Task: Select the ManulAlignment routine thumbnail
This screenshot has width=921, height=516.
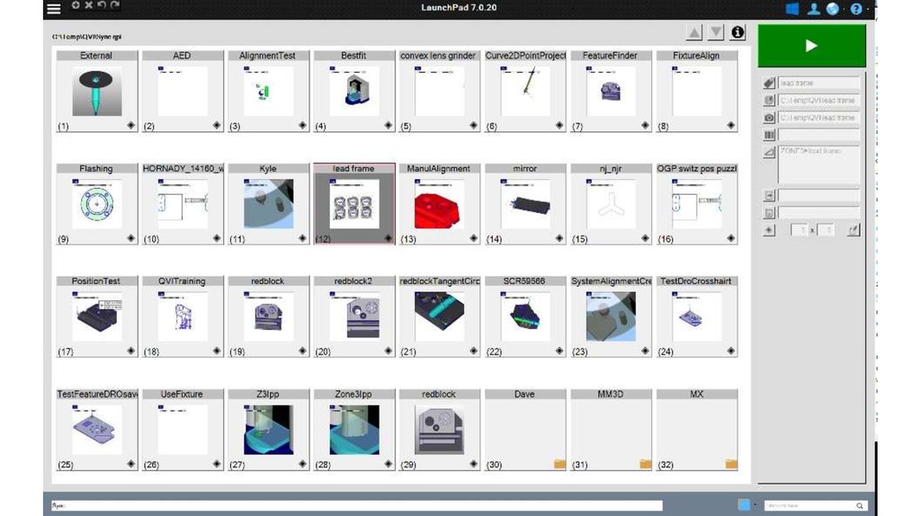Action: 439,202
